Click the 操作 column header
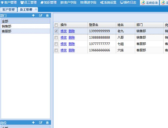168x128 pixels. [73, 25]
